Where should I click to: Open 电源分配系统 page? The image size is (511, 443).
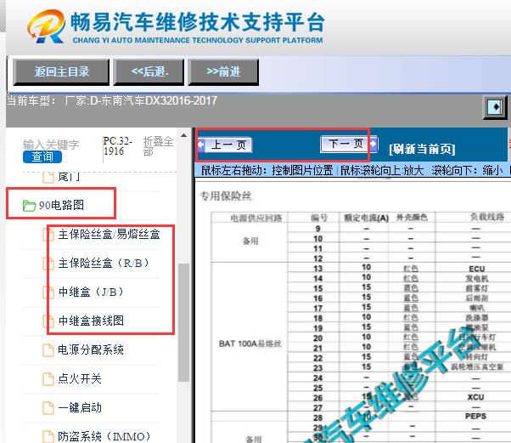pos(91,349)
